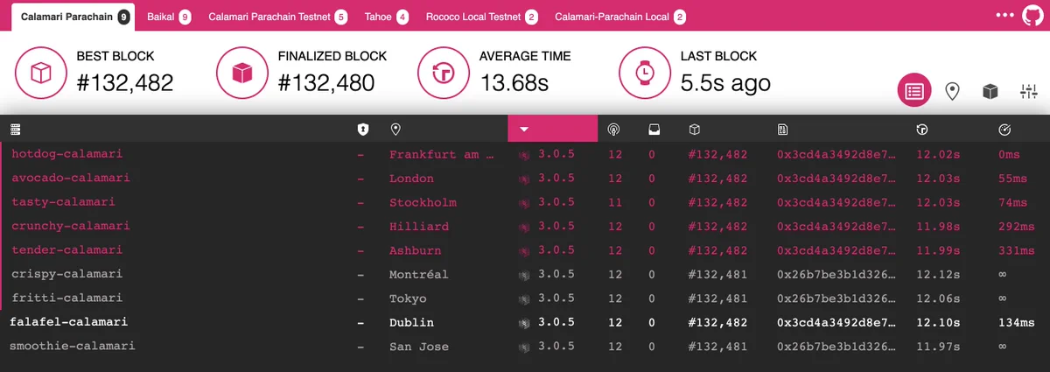Sort by block hash document column
This screenshot has height=372, width=1050.
click(x=782, y=130)
